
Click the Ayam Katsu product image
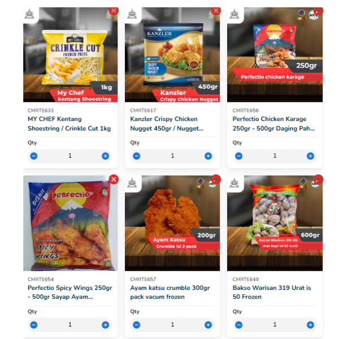pos(172,223)
